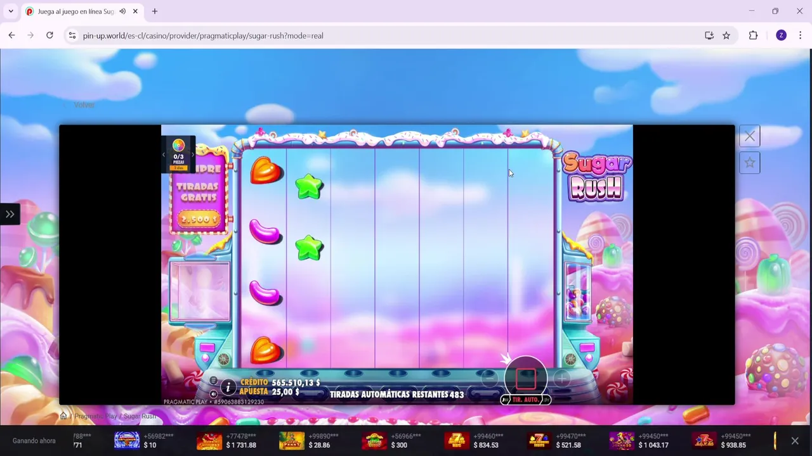Open Pragmatic Play breadcrumb link
The image size is (812, 456).
(x=96, y=416)
